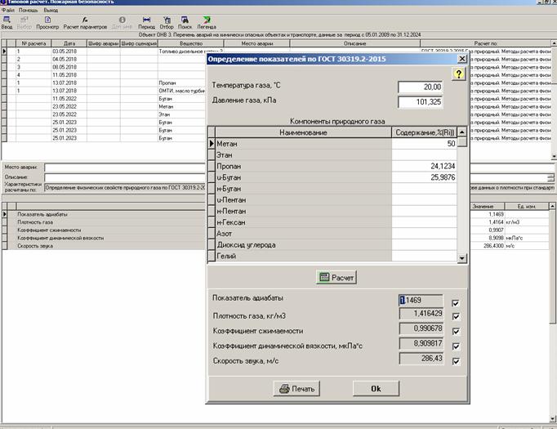
Task: Open the Поиск search tool
Action: pyautogui.click(x=185, y=22)
